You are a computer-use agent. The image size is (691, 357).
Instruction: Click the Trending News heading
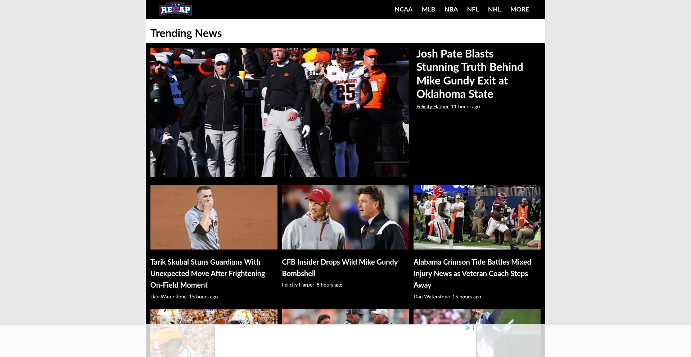pos(186,33)
